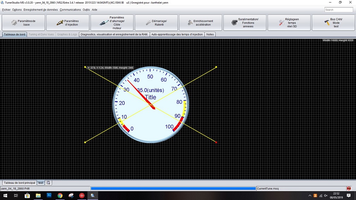Select the 'test' dashboard tab
The image size is (356, 200).
coord(41,183)
